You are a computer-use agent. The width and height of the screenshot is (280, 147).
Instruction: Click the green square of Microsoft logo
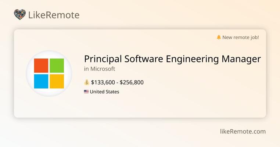click(x=57, y=66)
